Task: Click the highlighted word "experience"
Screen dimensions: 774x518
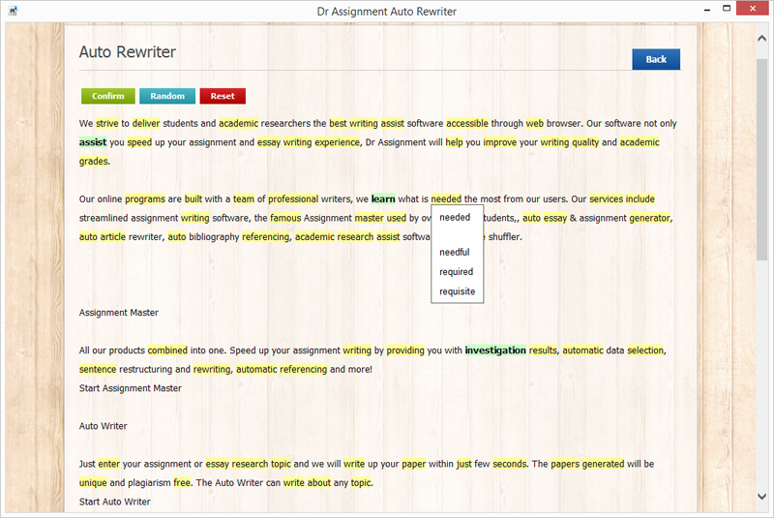Action: 338,142
